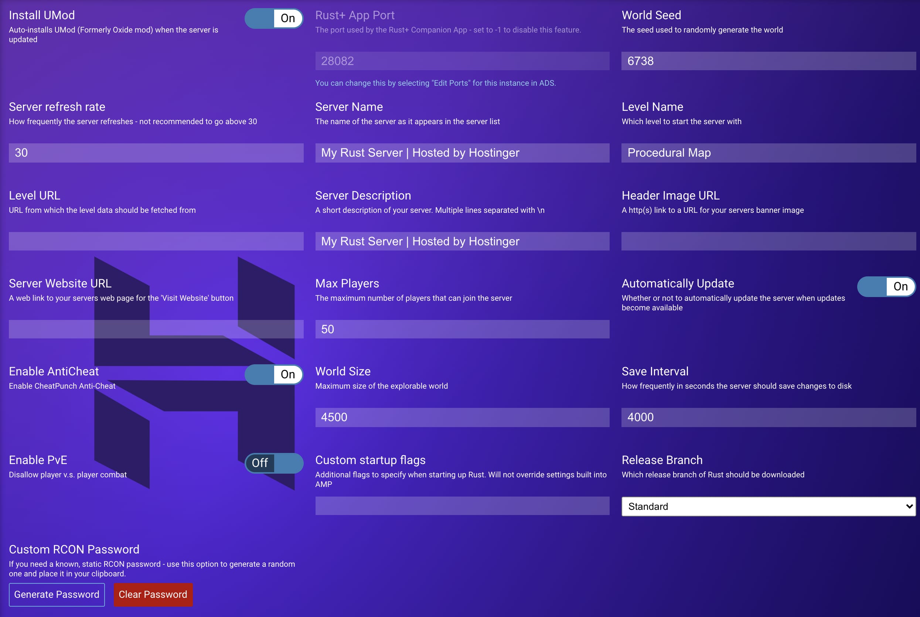Click the Server refresh rate field
Screen dimensions: 920x617
[x=156, y=153]
